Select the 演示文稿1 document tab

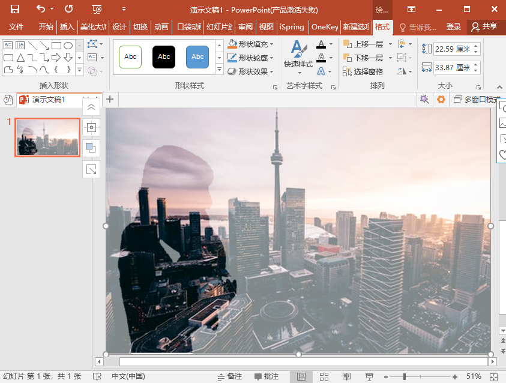click(49, 100)
